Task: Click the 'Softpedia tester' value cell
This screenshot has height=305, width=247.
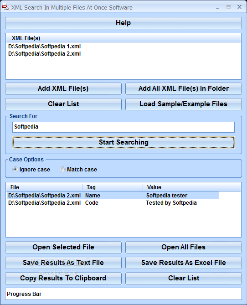Action: 167,195
